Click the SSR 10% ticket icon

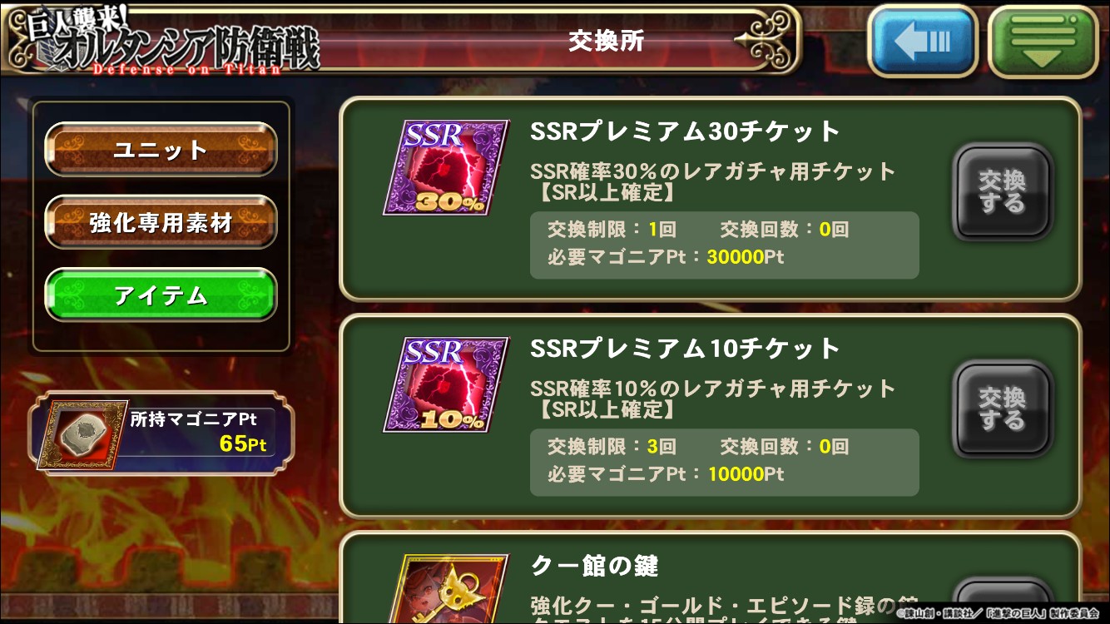tap(446, 384)
